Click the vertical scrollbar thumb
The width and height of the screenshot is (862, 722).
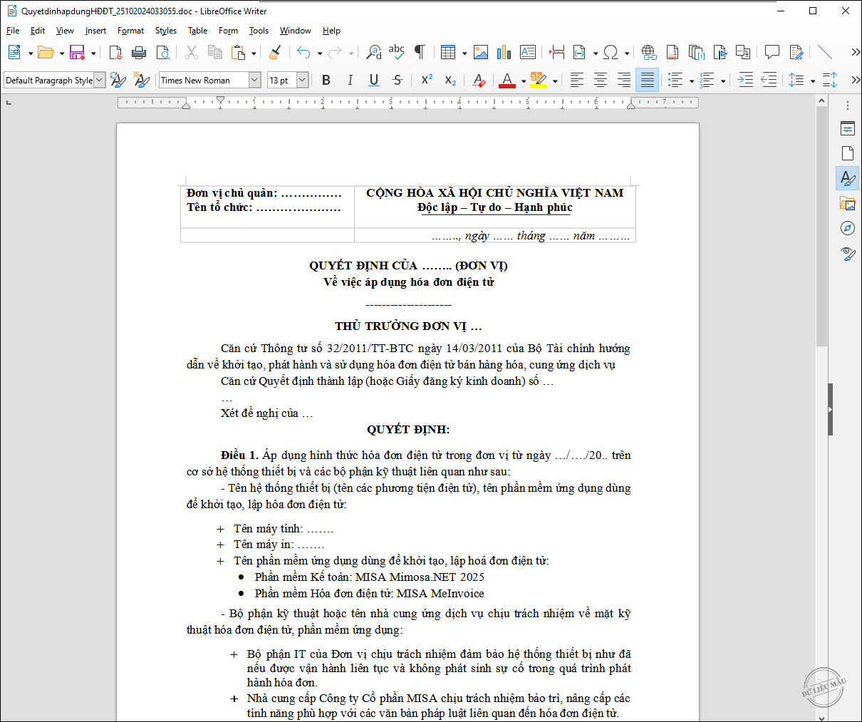point(821,227)
